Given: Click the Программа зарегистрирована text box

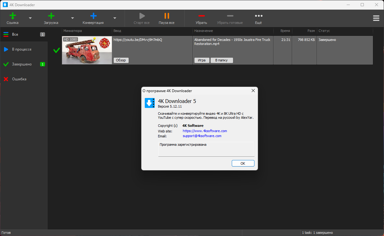Looking at the screenshot, I should pyautogui.click(x=206, y=149).
